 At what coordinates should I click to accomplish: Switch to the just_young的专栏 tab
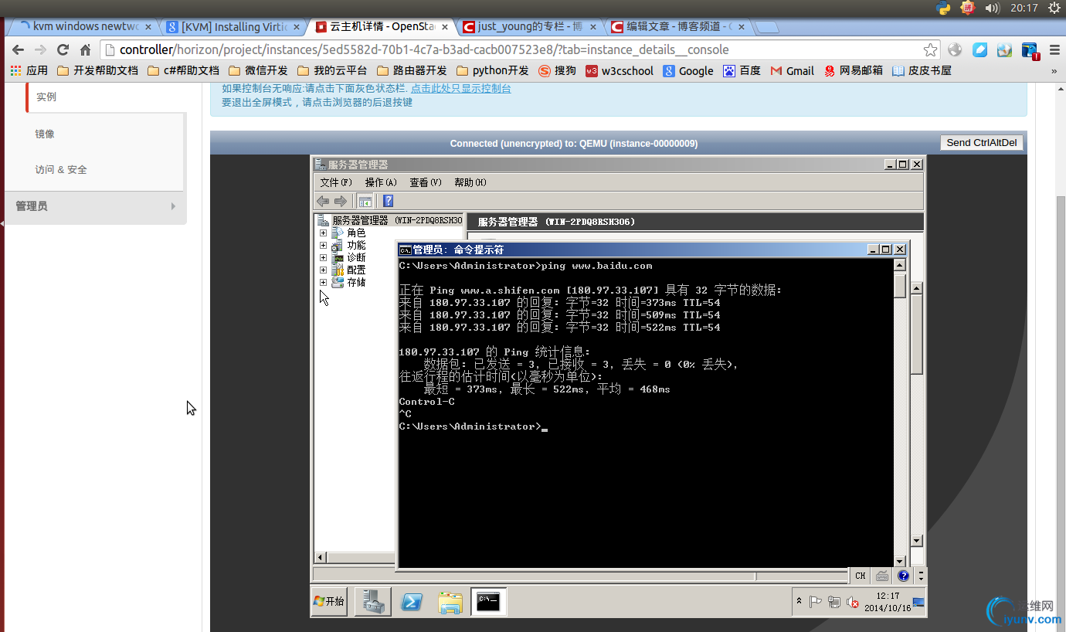pos(530,26)
